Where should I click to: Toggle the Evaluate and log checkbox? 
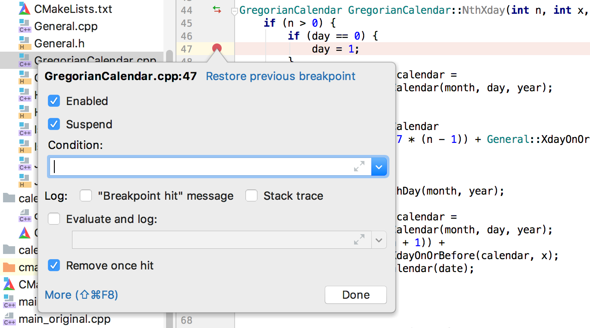pyautogui.click(x=54, y=219)
